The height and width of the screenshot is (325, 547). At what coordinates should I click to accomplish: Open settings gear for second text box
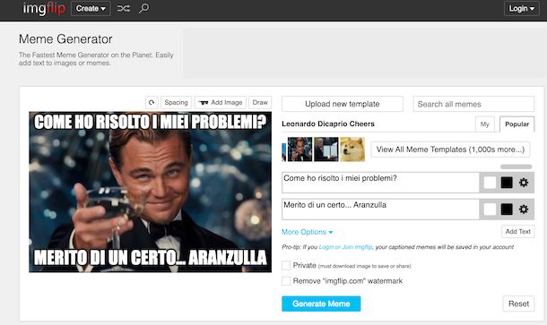524,209
